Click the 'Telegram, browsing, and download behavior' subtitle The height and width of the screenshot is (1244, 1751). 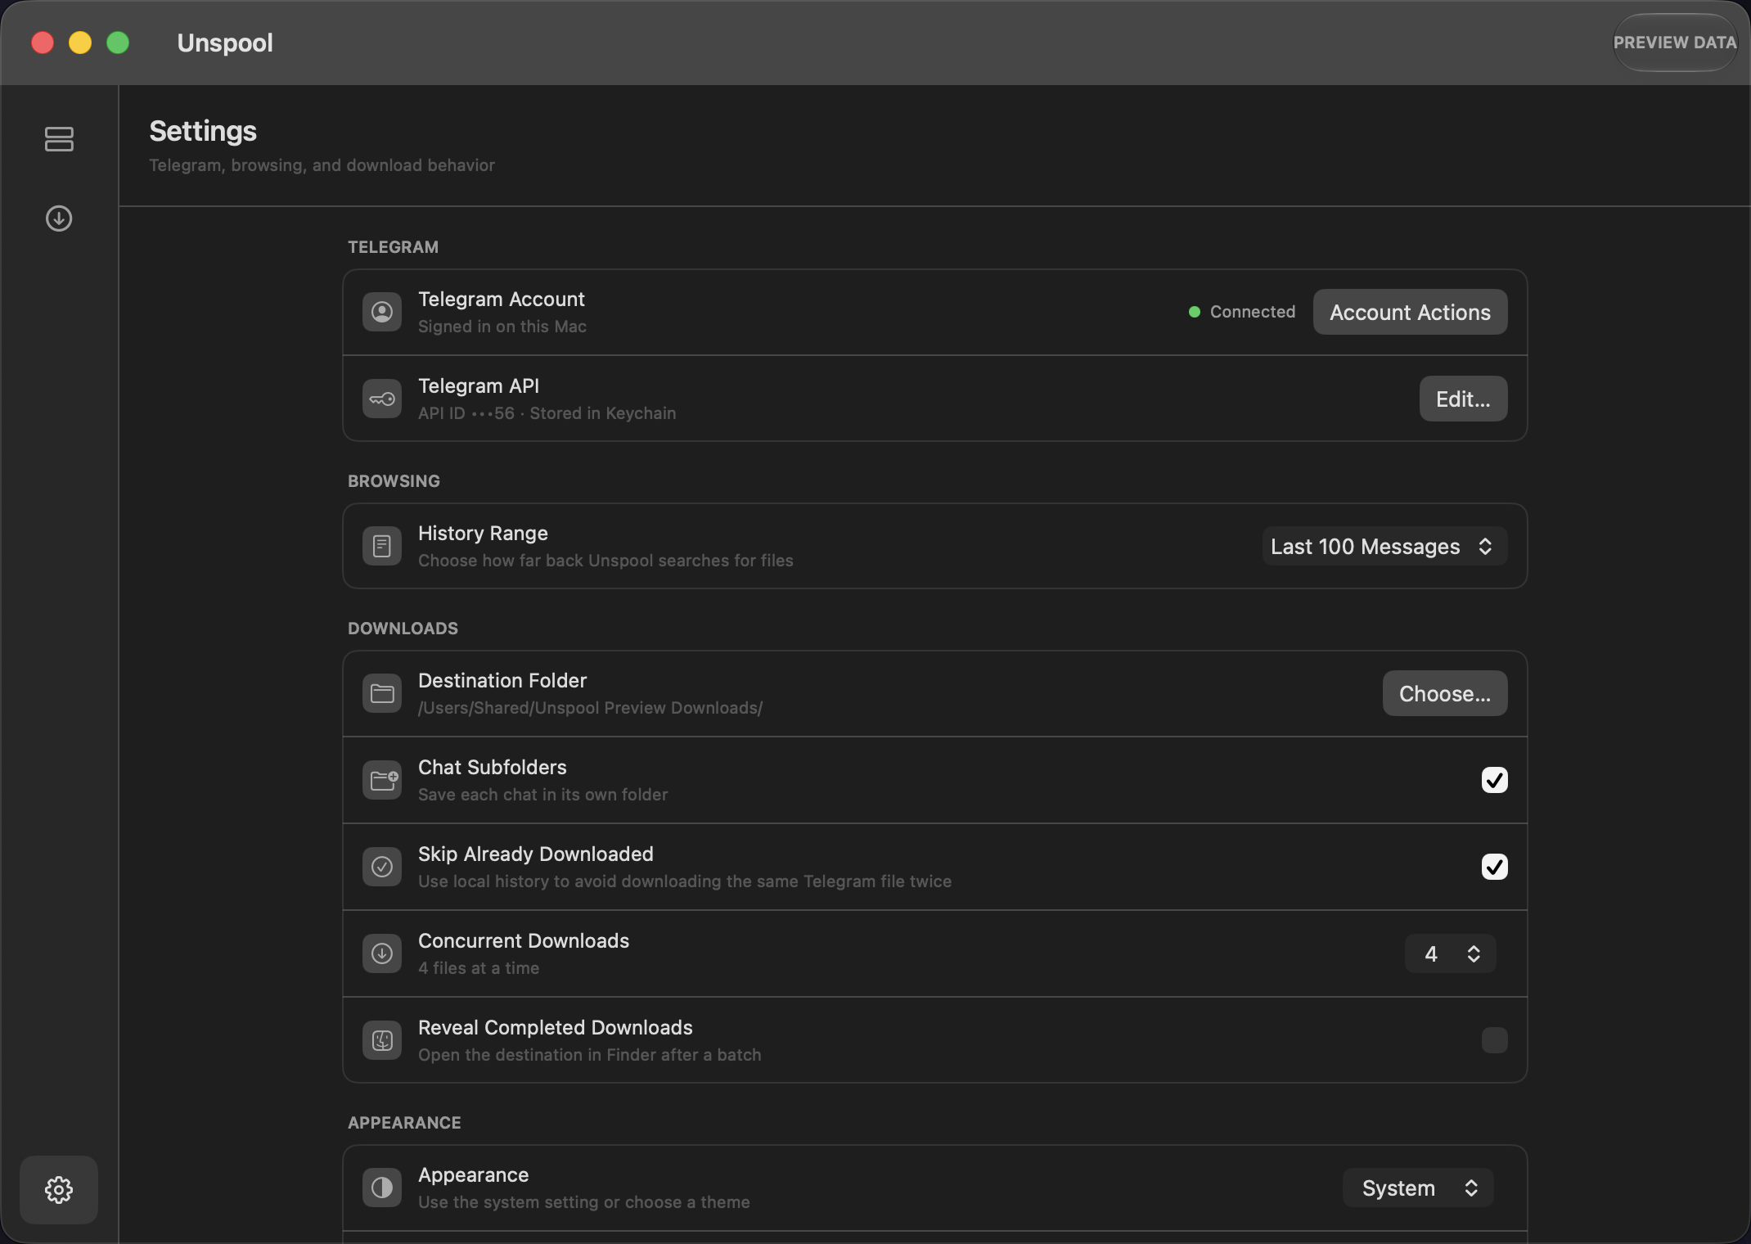pos(322,165)
